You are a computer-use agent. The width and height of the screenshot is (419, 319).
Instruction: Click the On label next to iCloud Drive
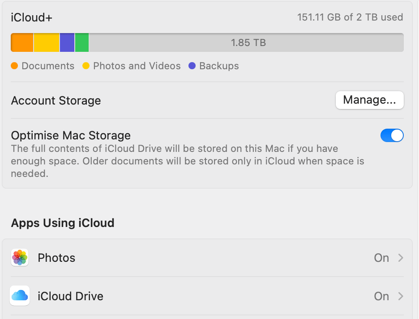[381, 296]
